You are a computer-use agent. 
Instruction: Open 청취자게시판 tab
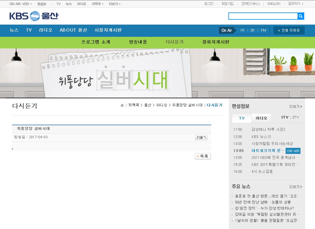tap(216, 42)
